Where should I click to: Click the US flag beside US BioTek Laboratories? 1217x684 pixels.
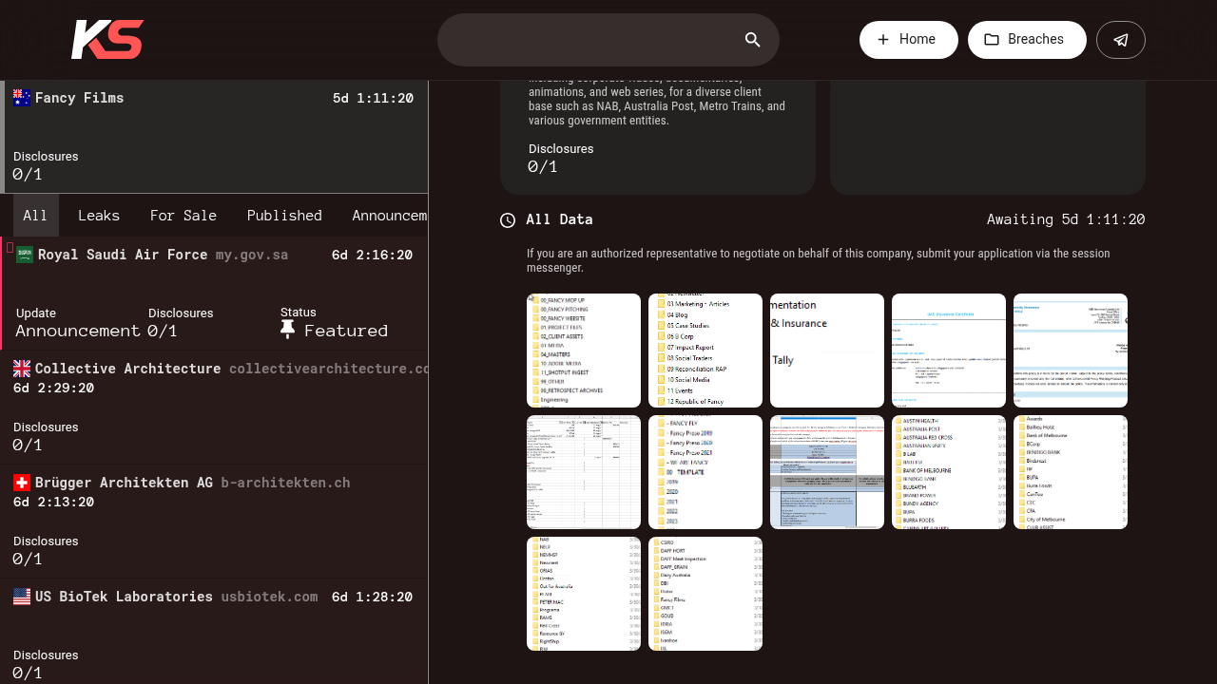(22, 597)
